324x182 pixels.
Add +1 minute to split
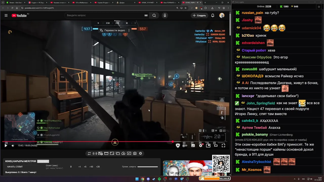point(79,167)
